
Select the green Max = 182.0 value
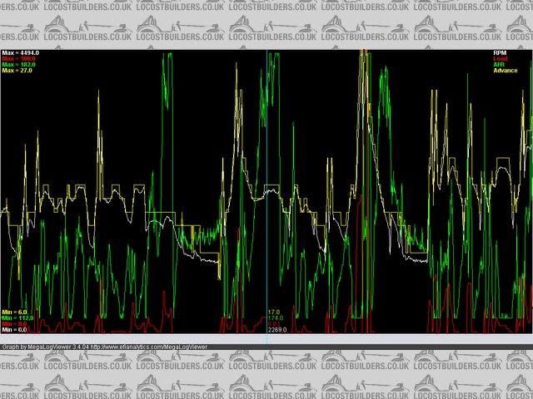pos(19,65)
